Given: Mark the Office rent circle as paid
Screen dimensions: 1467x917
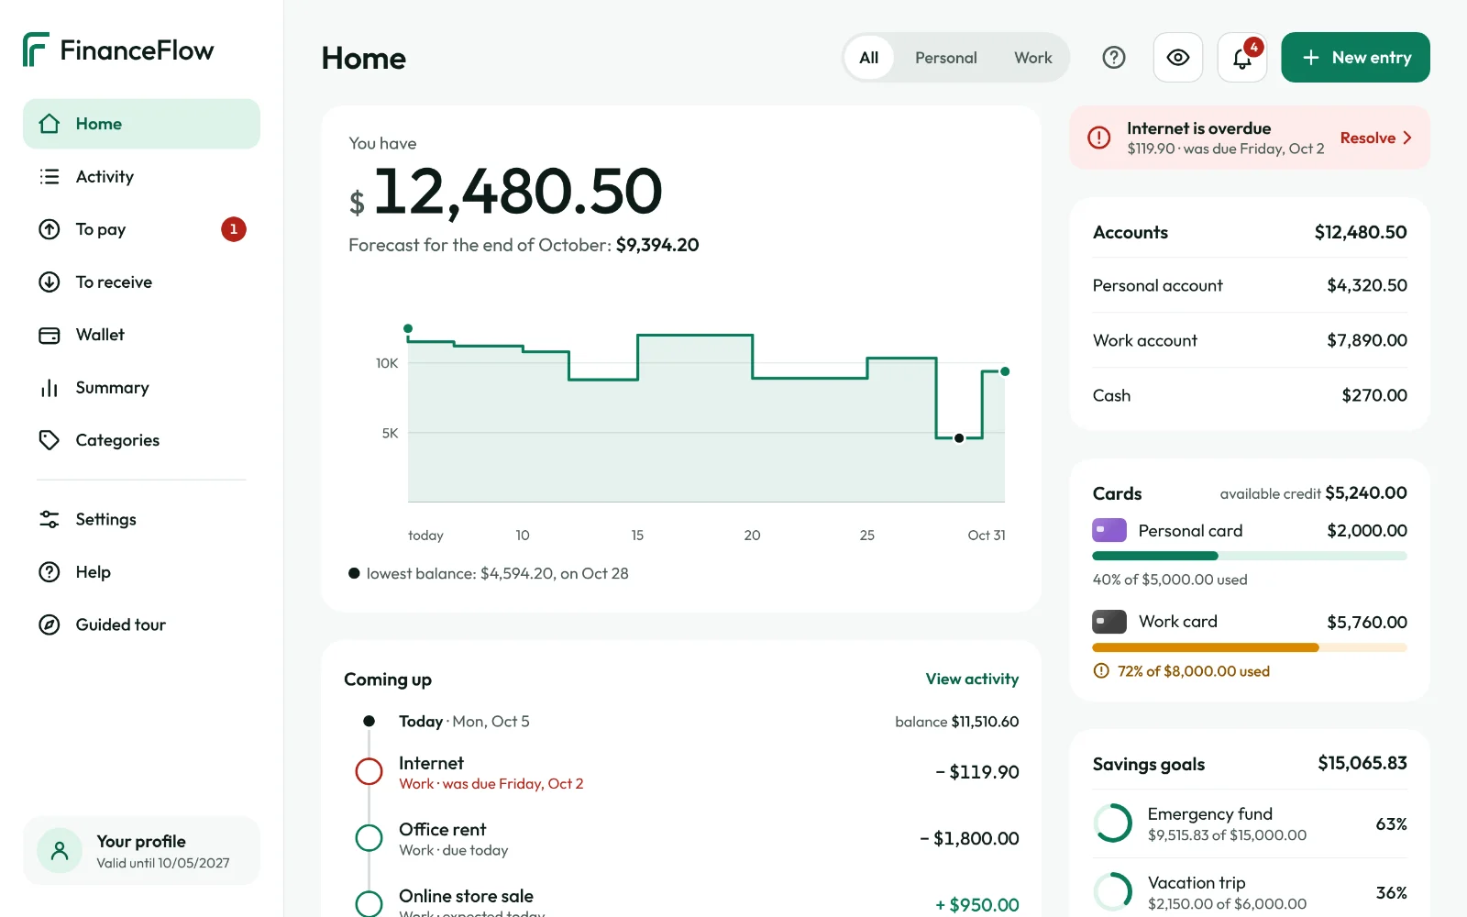Looking at the screenshot, I should (x=369, y=838).
